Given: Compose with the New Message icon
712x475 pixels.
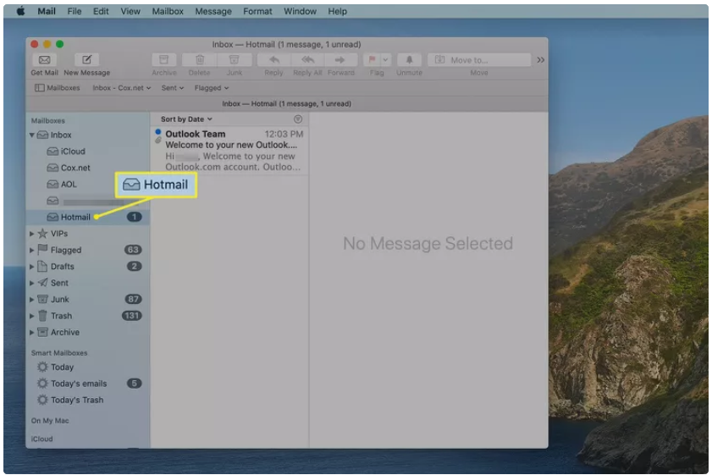Looking at the screenshot, I should 86,60.
